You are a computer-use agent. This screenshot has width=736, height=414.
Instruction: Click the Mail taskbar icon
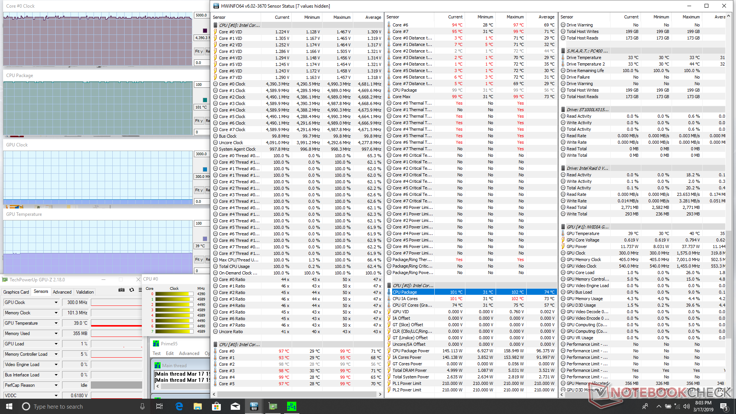pos(235,406)
